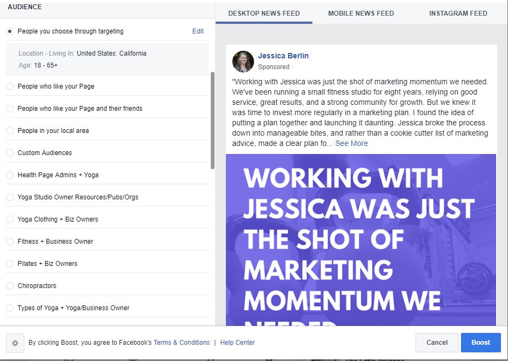Select 'Yoga Clothing + Biz Owners' audience
Image resolution: width=508 pixels, height=361 pixels.
[10, 219]
